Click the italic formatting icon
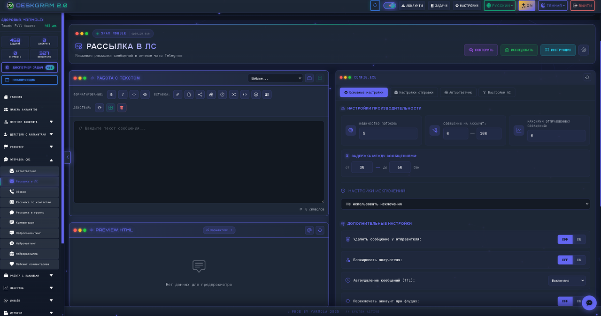Image resolution: width=601 pixels, height=316 pixels. (123, 95)
